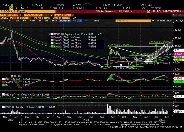Click SMAVG (50) magenta color swatch in legend
Image resolution: width=184 pixels, height=132 pixels.
(x=52, y=37)
